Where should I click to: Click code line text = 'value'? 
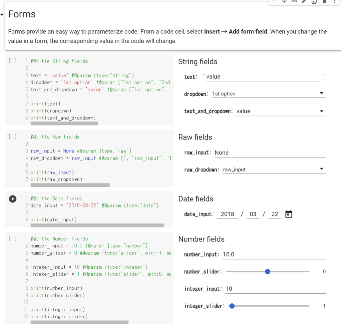click(x=83, y=76)
